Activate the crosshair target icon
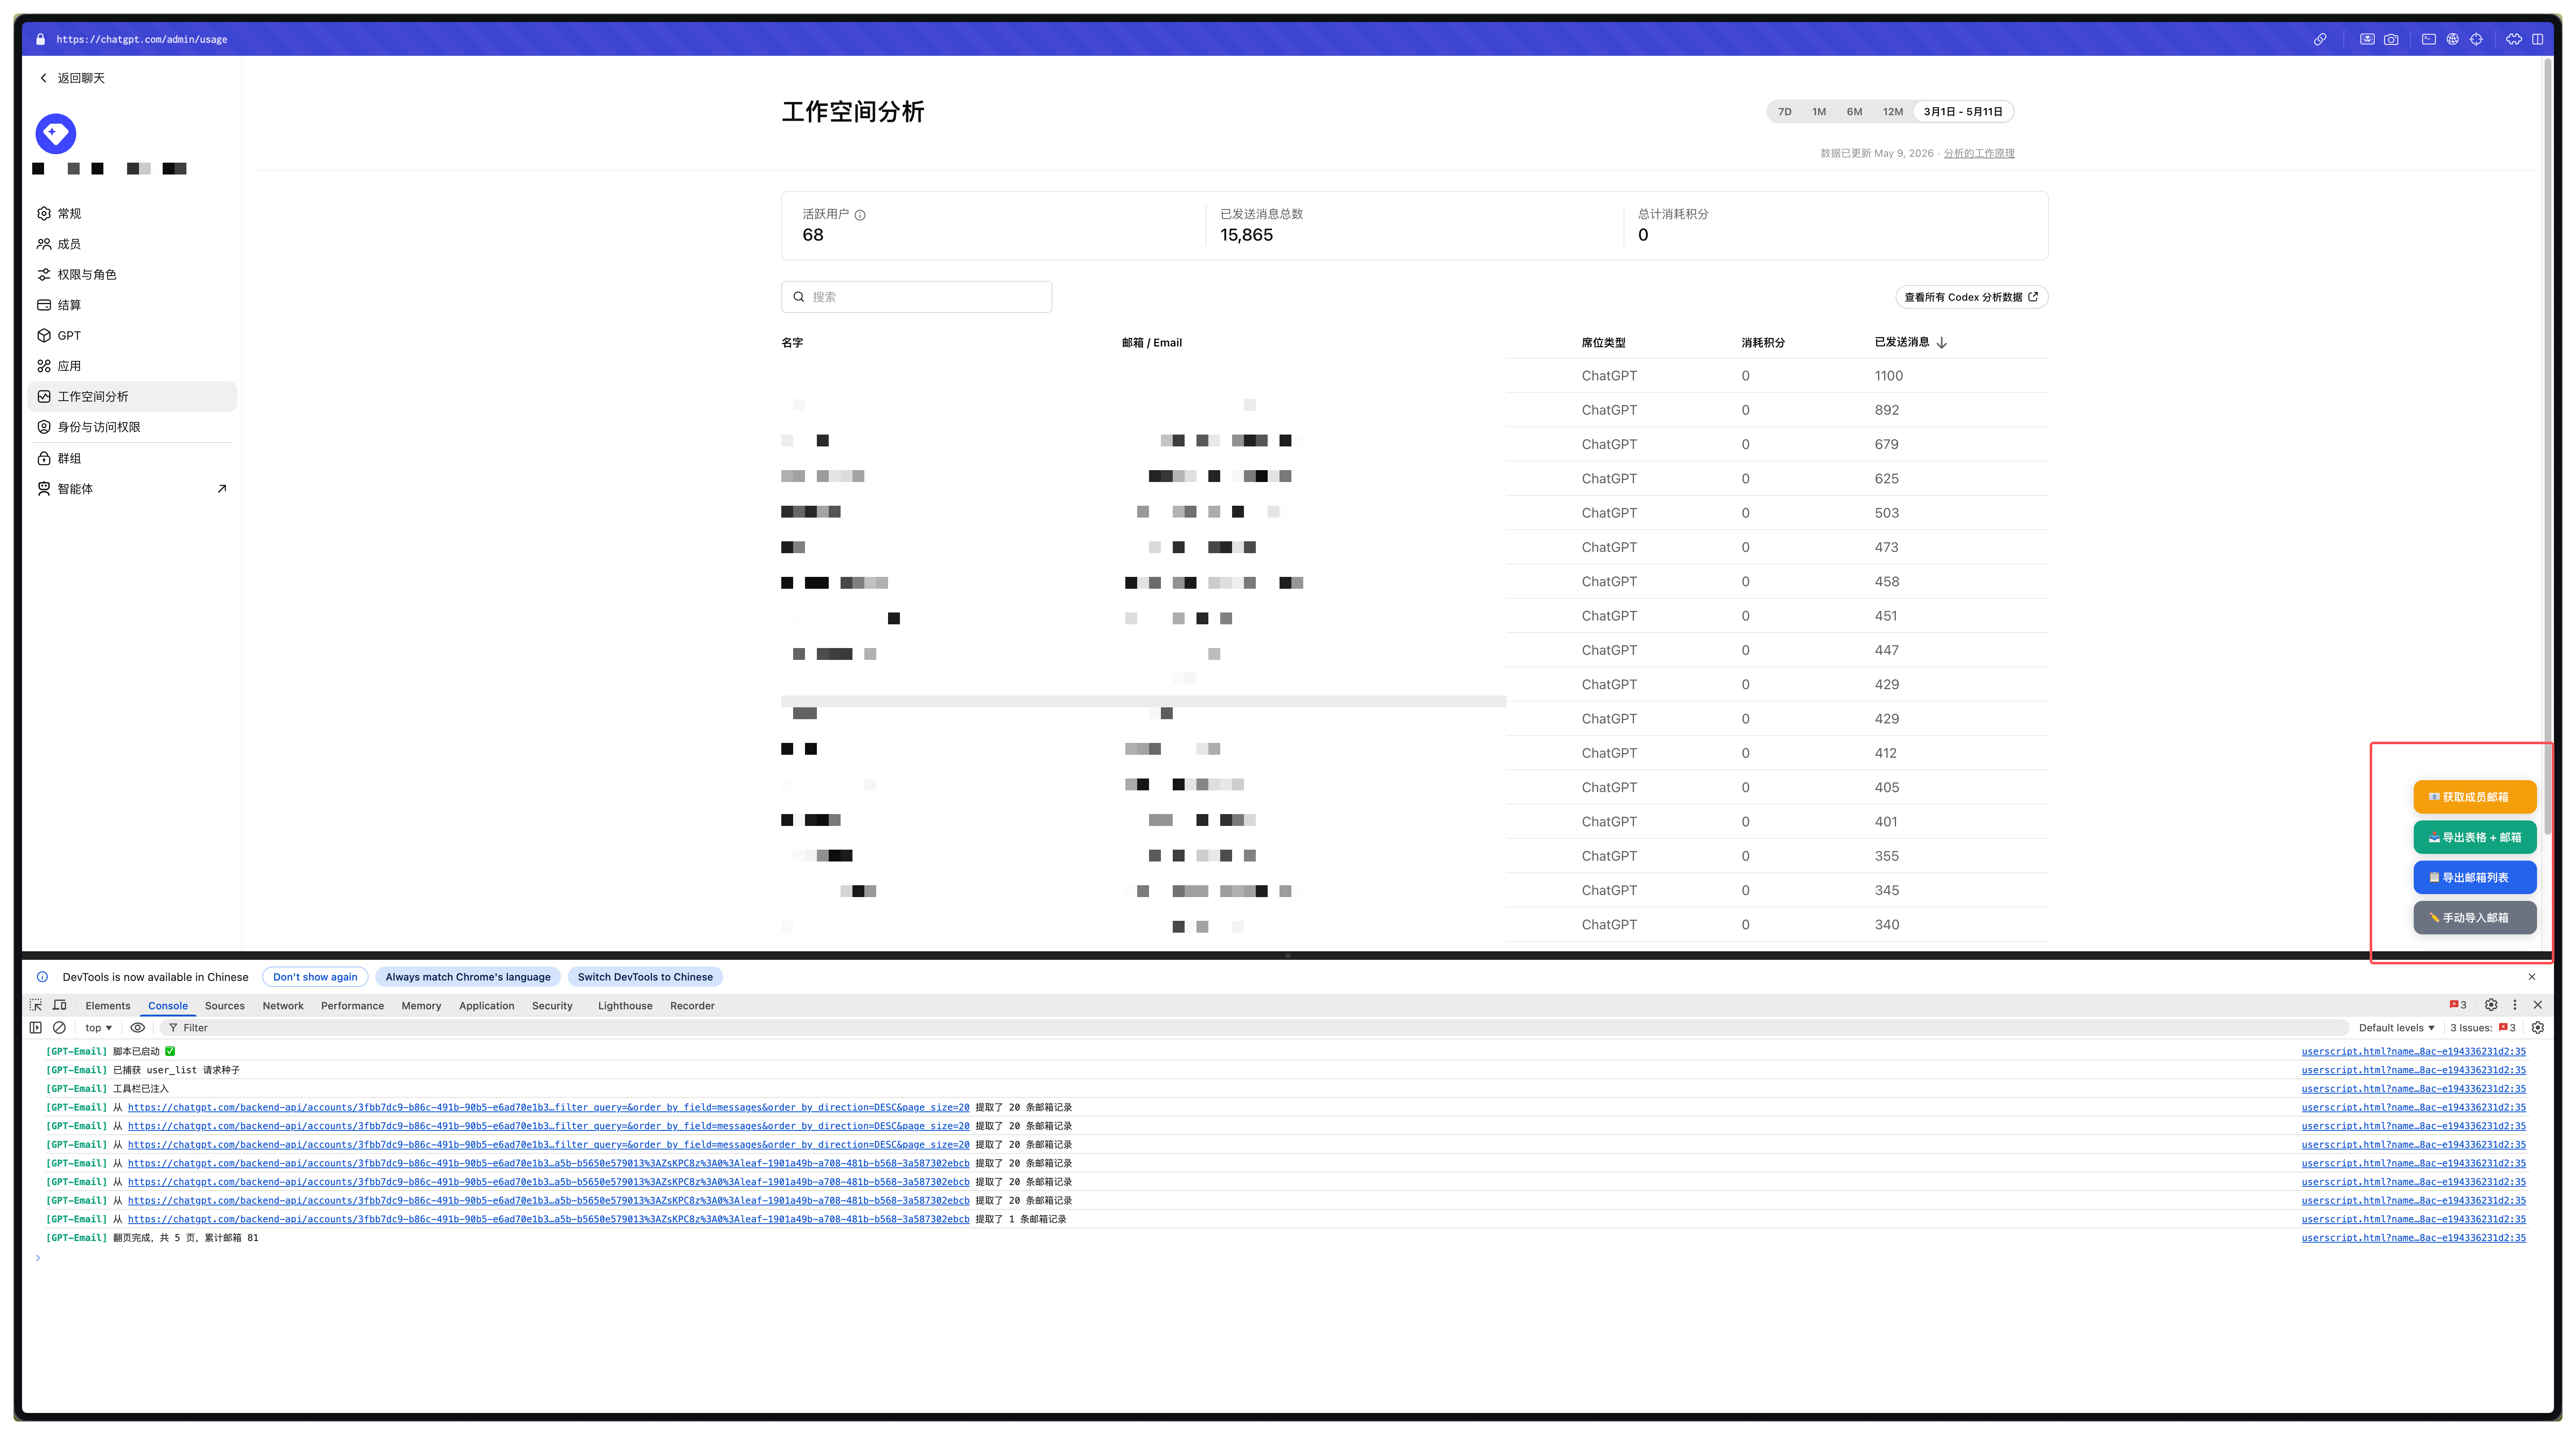 coord(2476,40)
